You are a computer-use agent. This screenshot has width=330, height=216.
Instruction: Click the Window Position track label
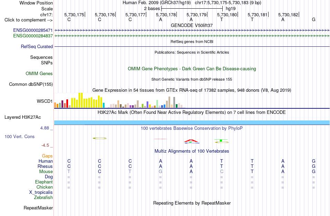pos(36,3)
